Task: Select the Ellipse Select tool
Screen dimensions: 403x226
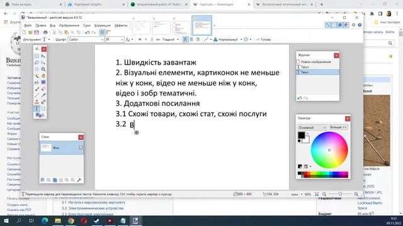Action: pyautogui.click(x=37, y=69)
